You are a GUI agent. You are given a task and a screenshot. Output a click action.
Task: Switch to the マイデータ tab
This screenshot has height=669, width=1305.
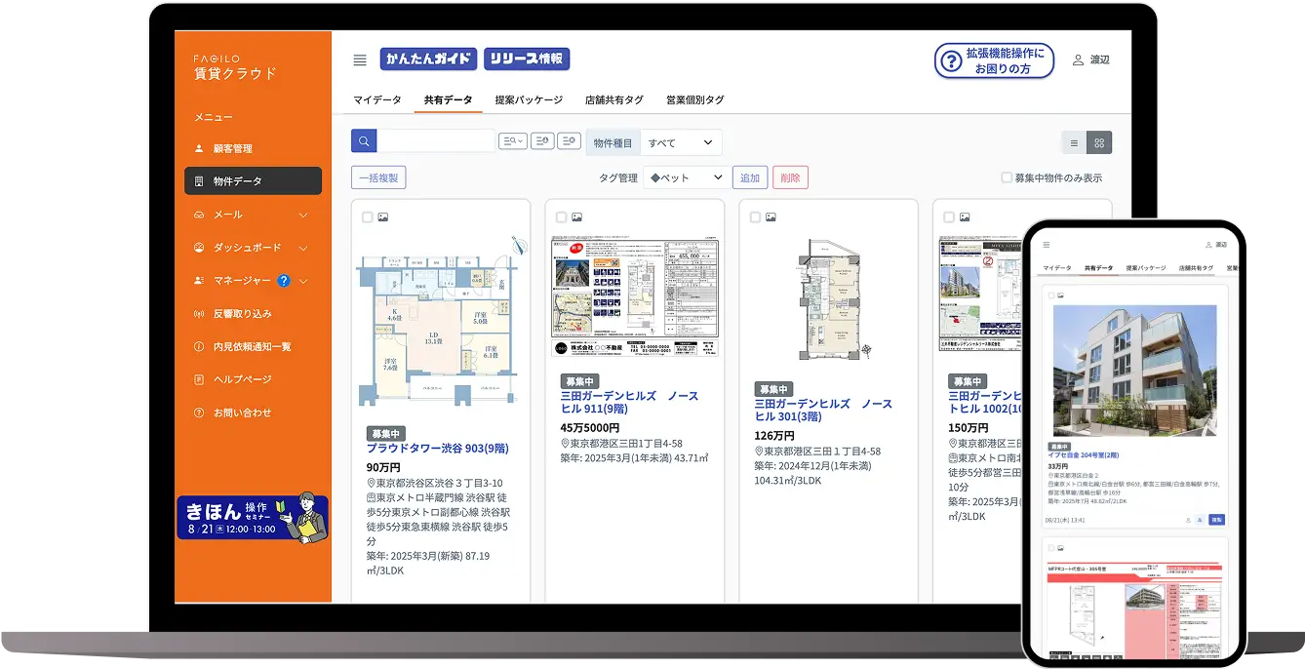coord(377,99)
